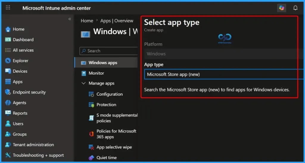This screenshot has width=305, height=163.
Task: Click the Devices icon in sidebar
Action: pyautogui.click(x=8, y=71)
